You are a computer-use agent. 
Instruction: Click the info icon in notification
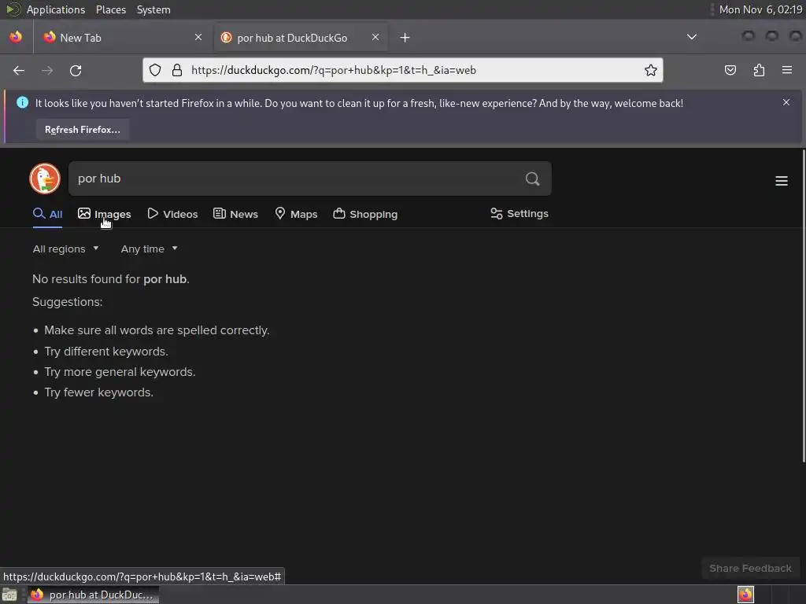(22, 102)
